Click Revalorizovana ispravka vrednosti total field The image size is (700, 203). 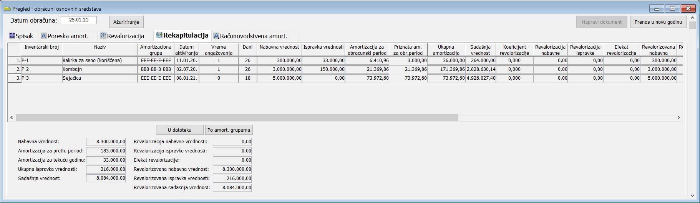coord(232,178)
